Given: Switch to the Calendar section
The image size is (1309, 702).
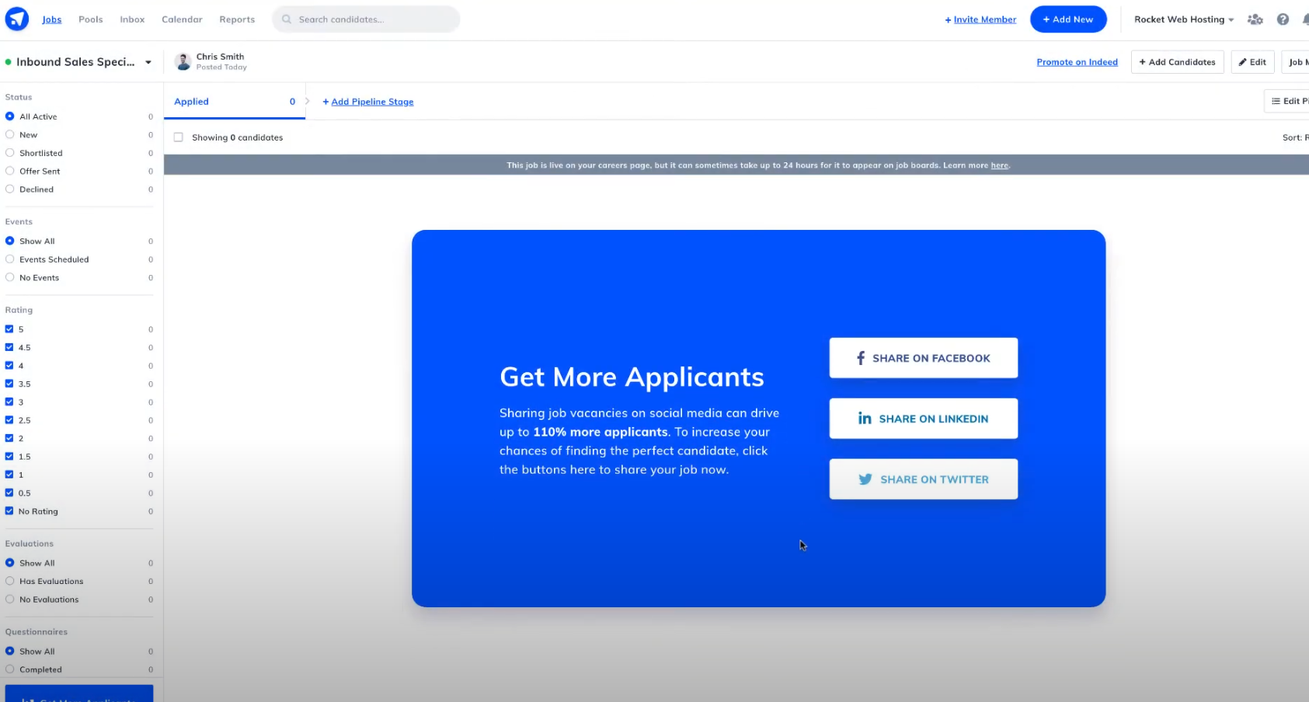Looking at the screenshot, I should pyautogui.click(x=181, y=19).
